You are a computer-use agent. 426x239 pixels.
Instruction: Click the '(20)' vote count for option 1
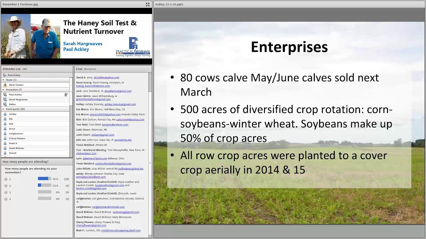tap(67, 179)
